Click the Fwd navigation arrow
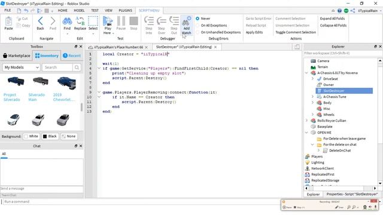The width and height of the screenshot is (383, 215). 53,21
